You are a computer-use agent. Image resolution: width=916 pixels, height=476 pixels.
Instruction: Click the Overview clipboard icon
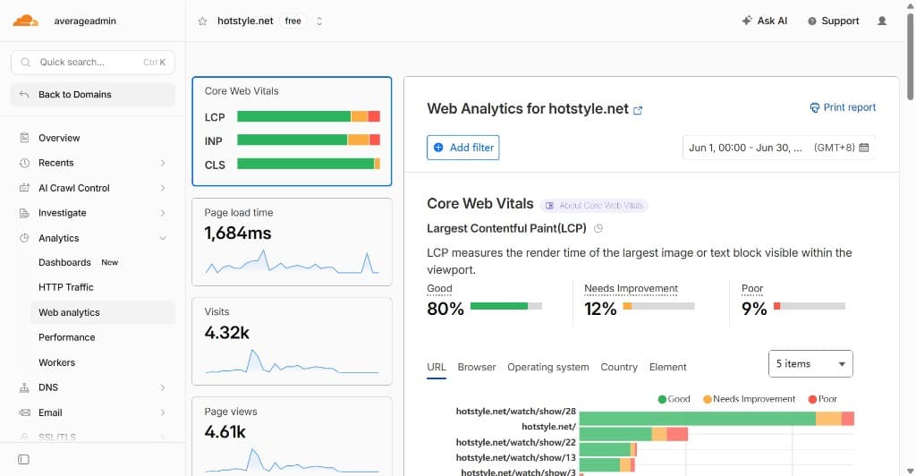[24, 138]
